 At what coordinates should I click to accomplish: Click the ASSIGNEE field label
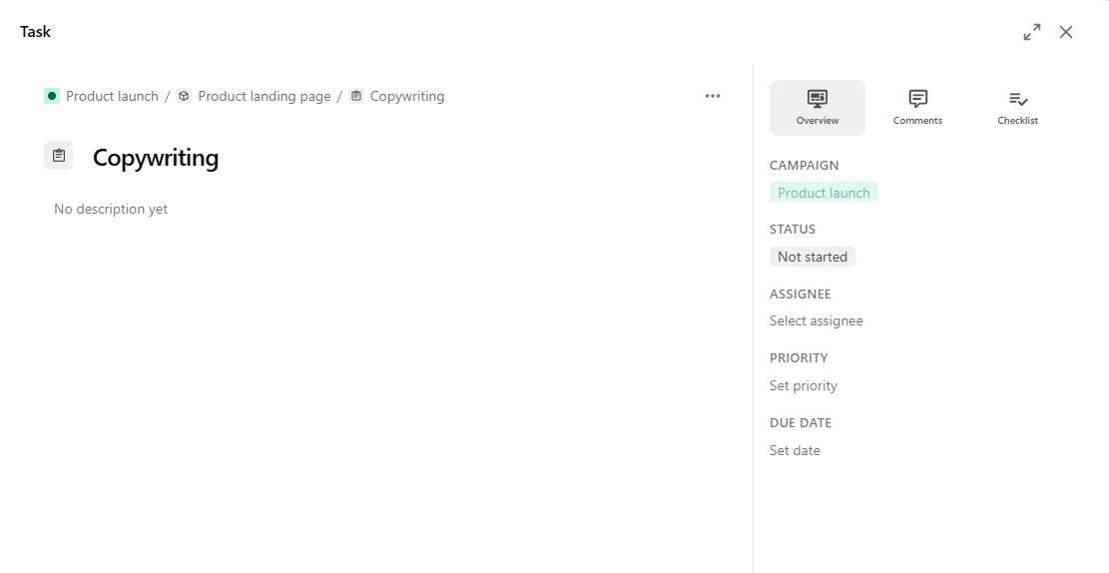click(x=800, y=294)
